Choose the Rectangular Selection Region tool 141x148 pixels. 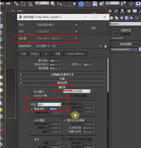66,4
